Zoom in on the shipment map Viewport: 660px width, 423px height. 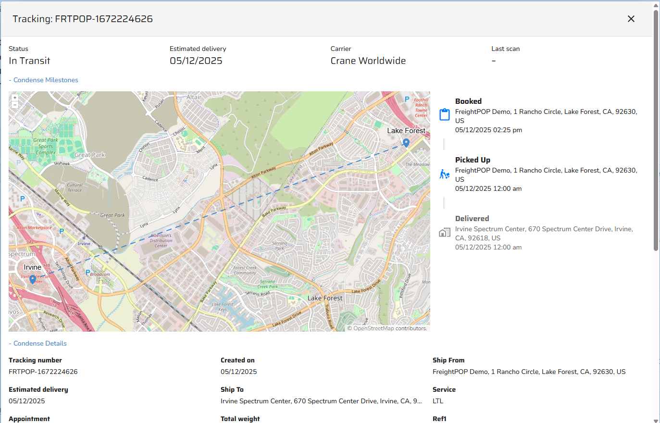pyautogui.click(x=15, y=98)
